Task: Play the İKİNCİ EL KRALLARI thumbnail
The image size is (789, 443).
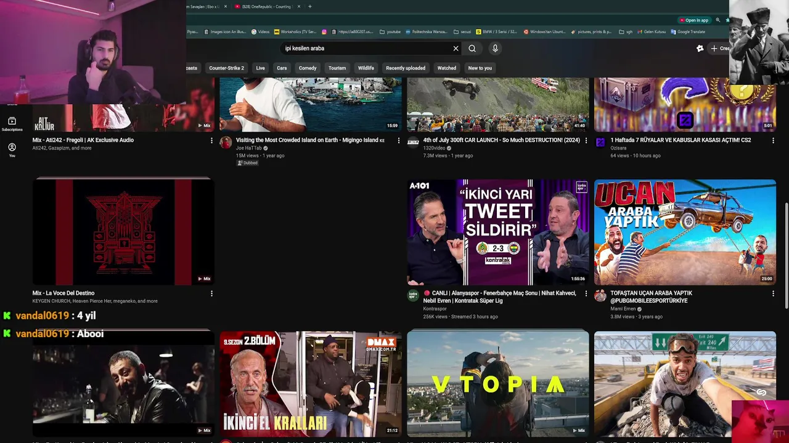Action: (x=311, y=384)
